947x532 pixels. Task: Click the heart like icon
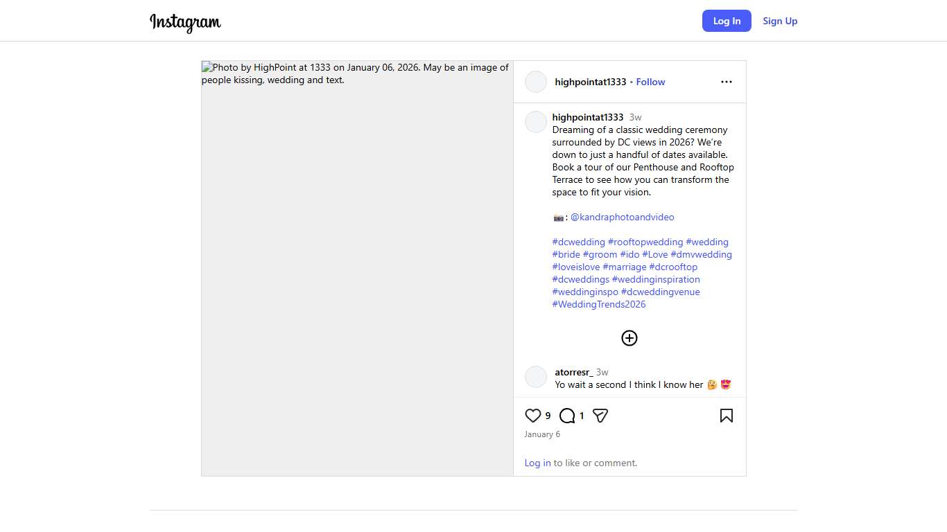point(532,416)
